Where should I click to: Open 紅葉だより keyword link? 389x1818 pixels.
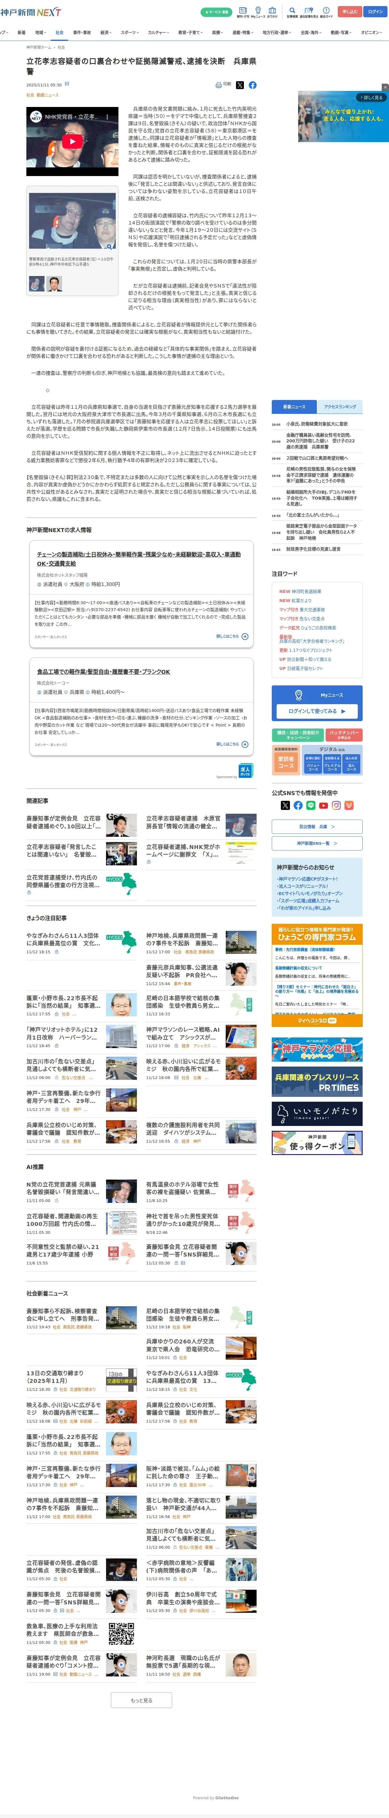[301, 601]
